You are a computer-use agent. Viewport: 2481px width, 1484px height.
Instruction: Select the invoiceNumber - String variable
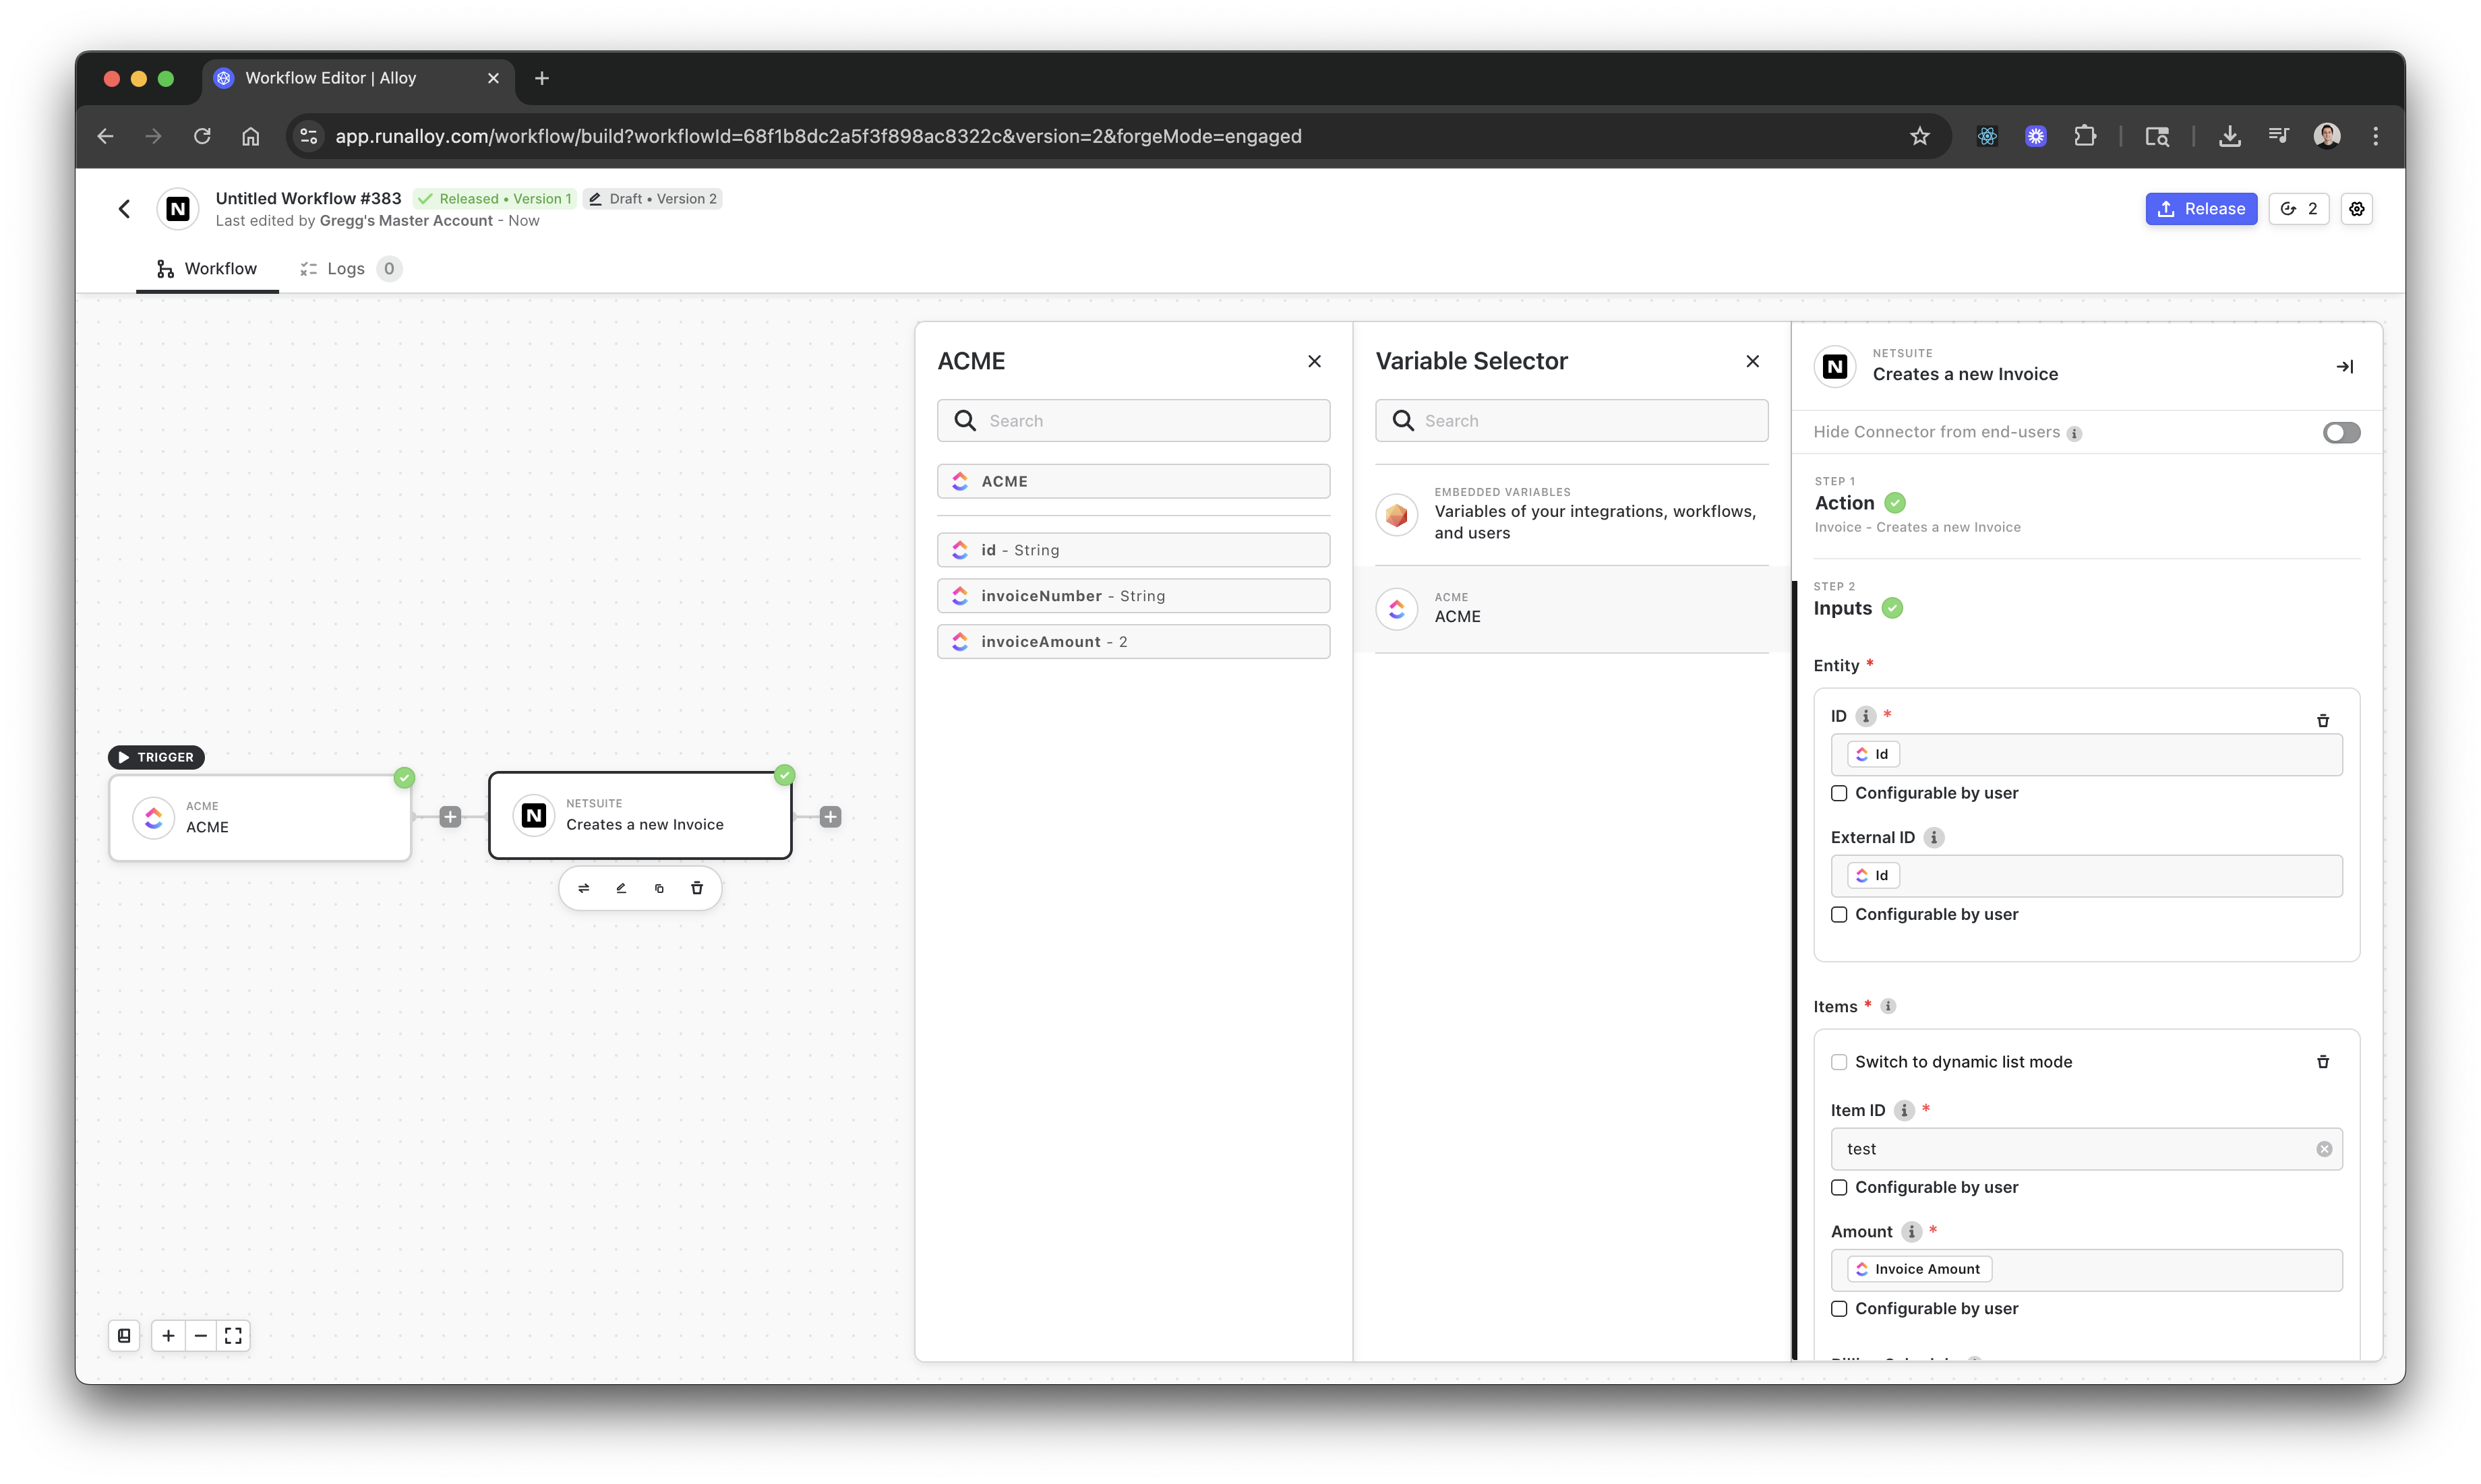(1133, 596)
